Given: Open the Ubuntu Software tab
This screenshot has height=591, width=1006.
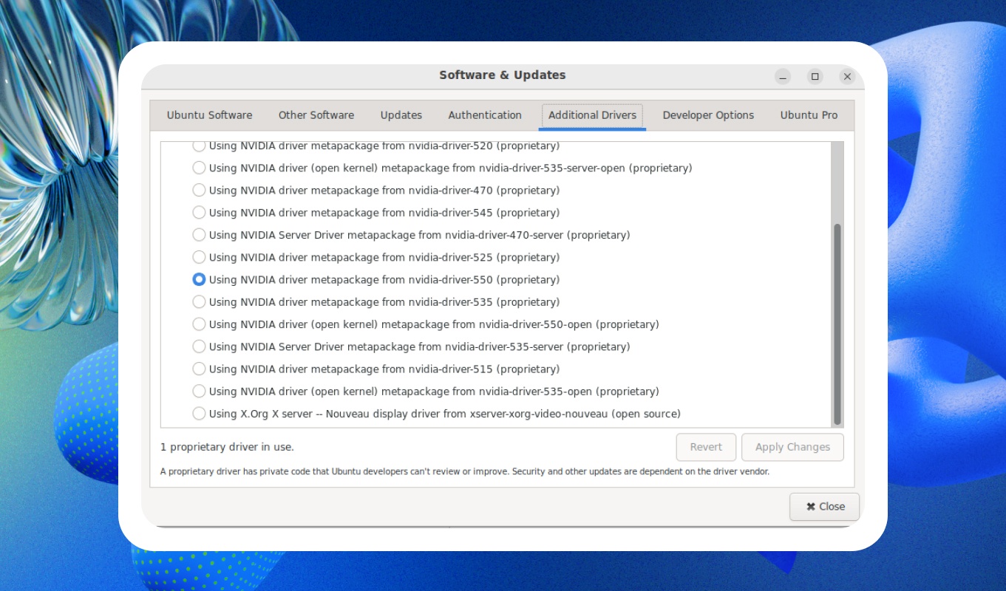Looking at the screenshot, I should click(x=209, y=115).
